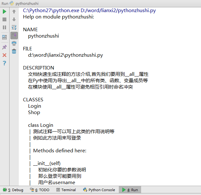Click the line 初始化你要的参数说明

pyautogui.click(x=62, y=170)
